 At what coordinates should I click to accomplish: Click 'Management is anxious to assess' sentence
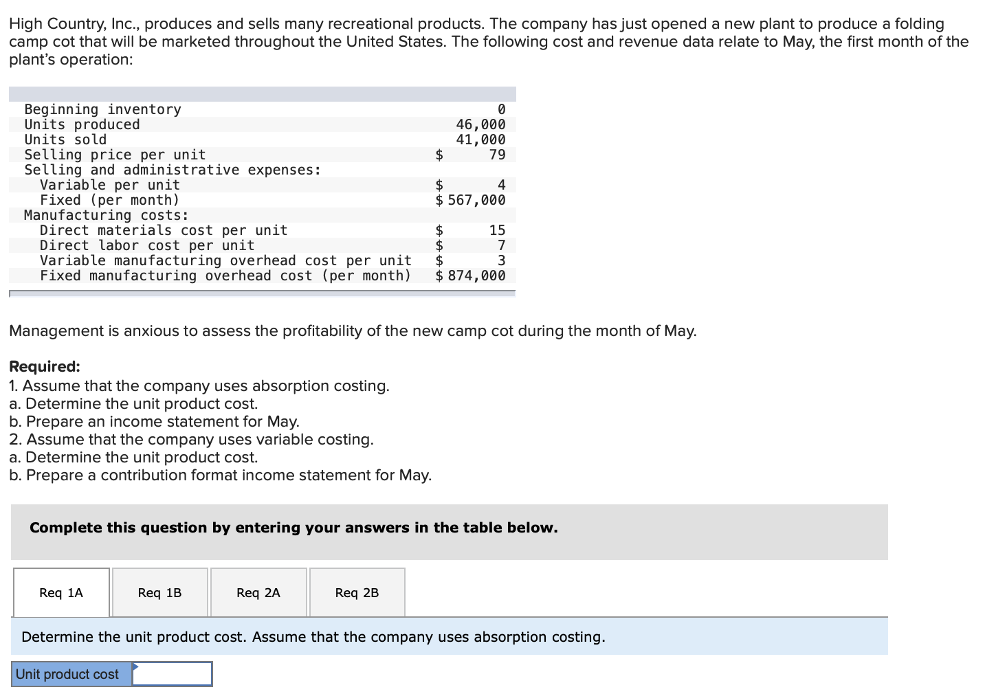[353, 331]
